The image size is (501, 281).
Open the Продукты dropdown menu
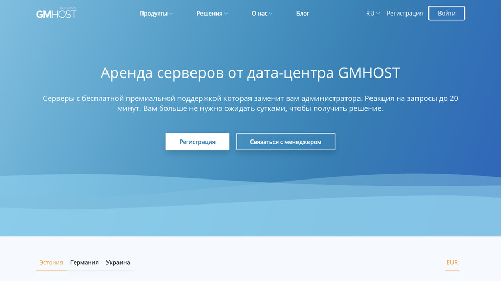(x=156, y=14)
